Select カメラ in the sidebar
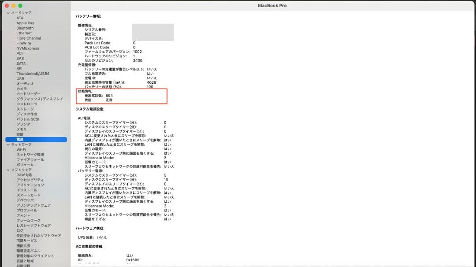 coord(22,89)
